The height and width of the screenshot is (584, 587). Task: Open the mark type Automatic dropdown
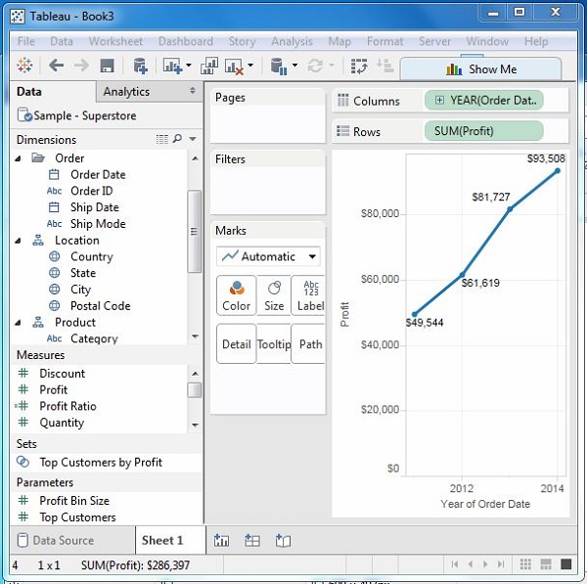coord(269,256)
